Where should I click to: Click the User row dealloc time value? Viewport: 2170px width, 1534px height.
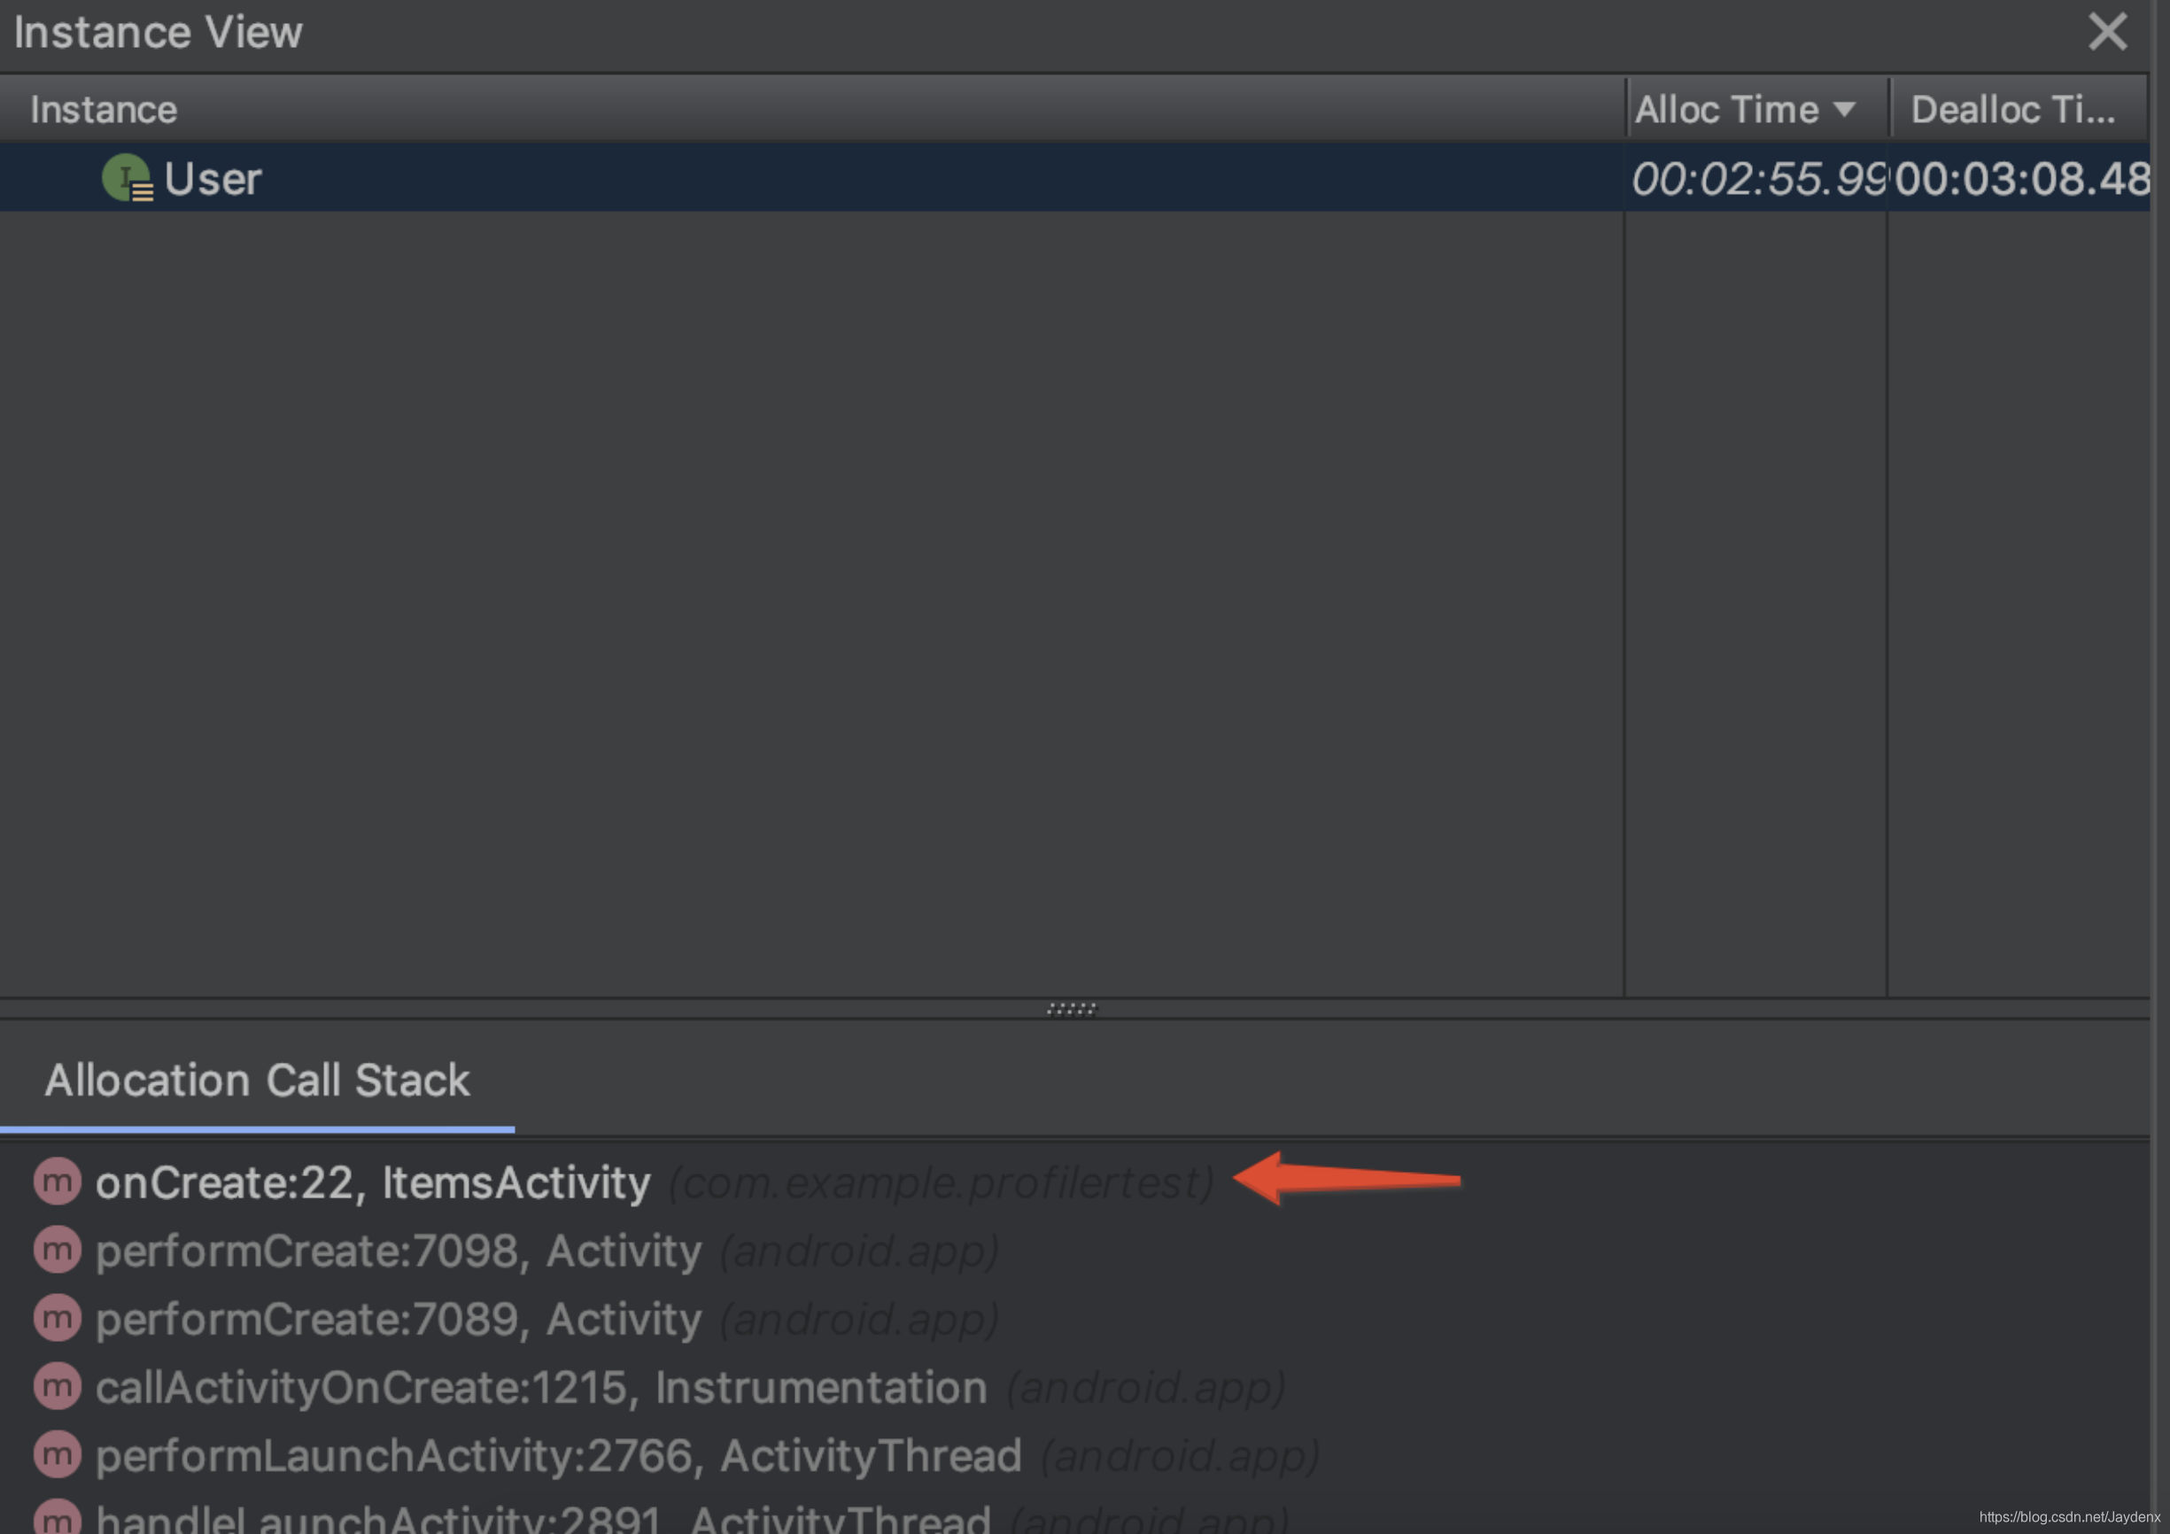[2020, 179]
